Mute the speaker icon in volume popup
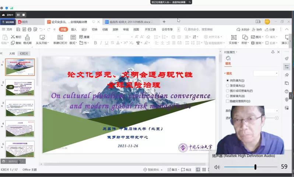The height and width of the screenshot is (177, 294). click(217, 167)
